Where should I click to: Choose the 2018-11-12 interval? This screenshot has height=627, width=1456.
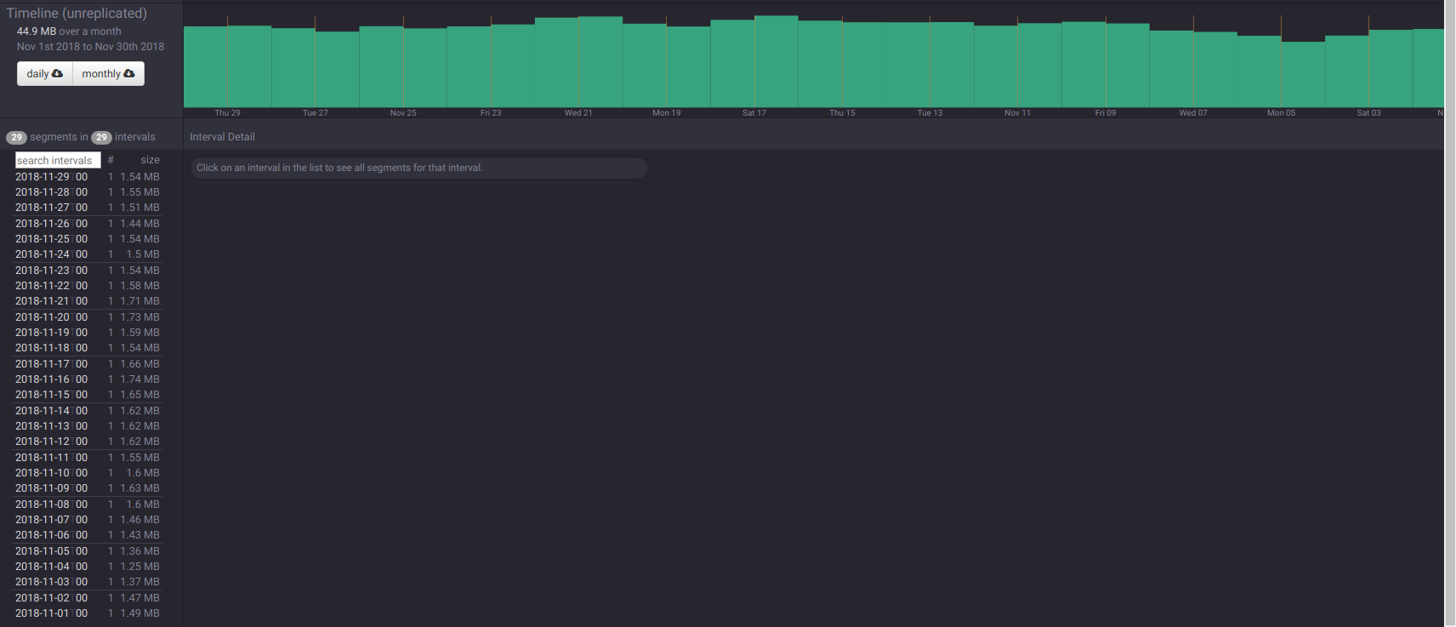click(x=88, y=442)
